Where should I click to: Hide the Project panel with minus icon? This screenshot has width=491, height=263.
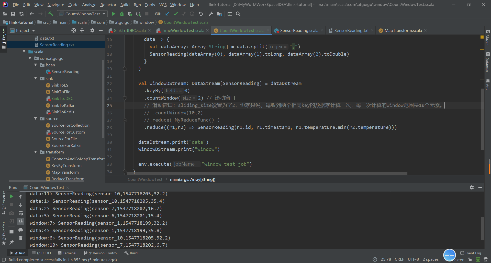click(x=101, y=30)
